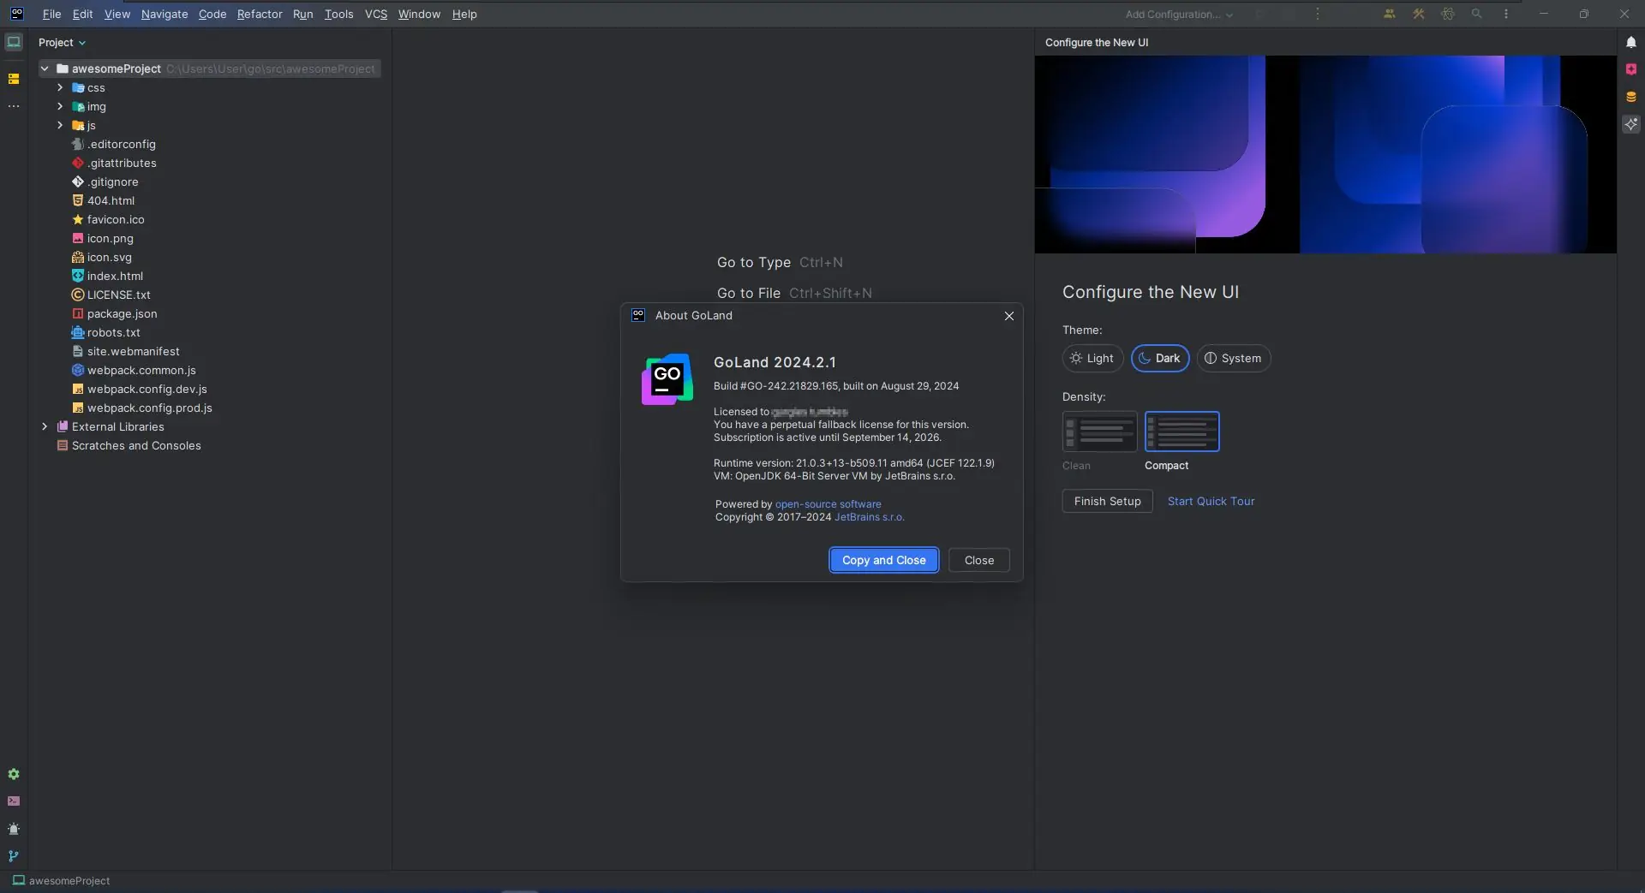Open open-source software link
Viewport: 1645px width, 893px height.
[828, 504]
